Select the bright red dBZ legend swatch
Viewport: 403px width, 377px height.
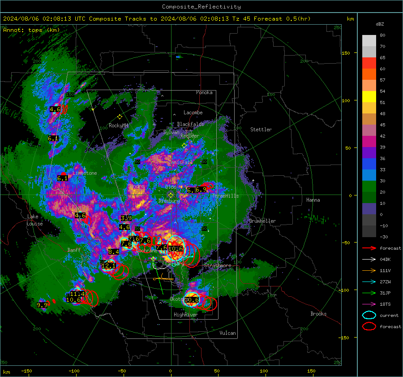(x=369, y=63)
